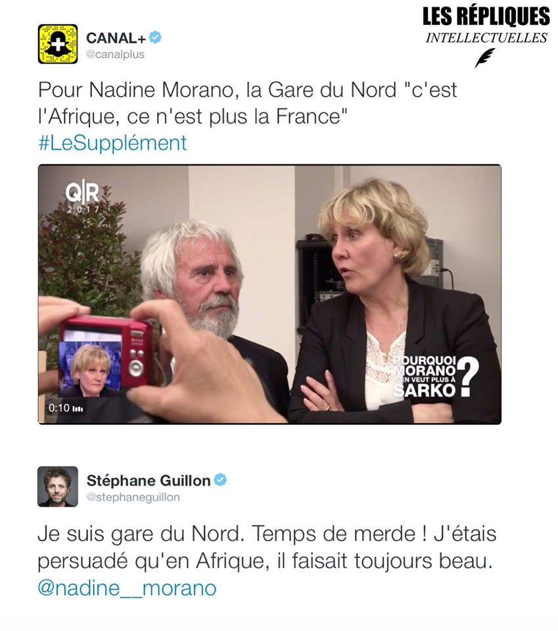
Task: Click the @canalplus handle
Action: pos(115,55)
